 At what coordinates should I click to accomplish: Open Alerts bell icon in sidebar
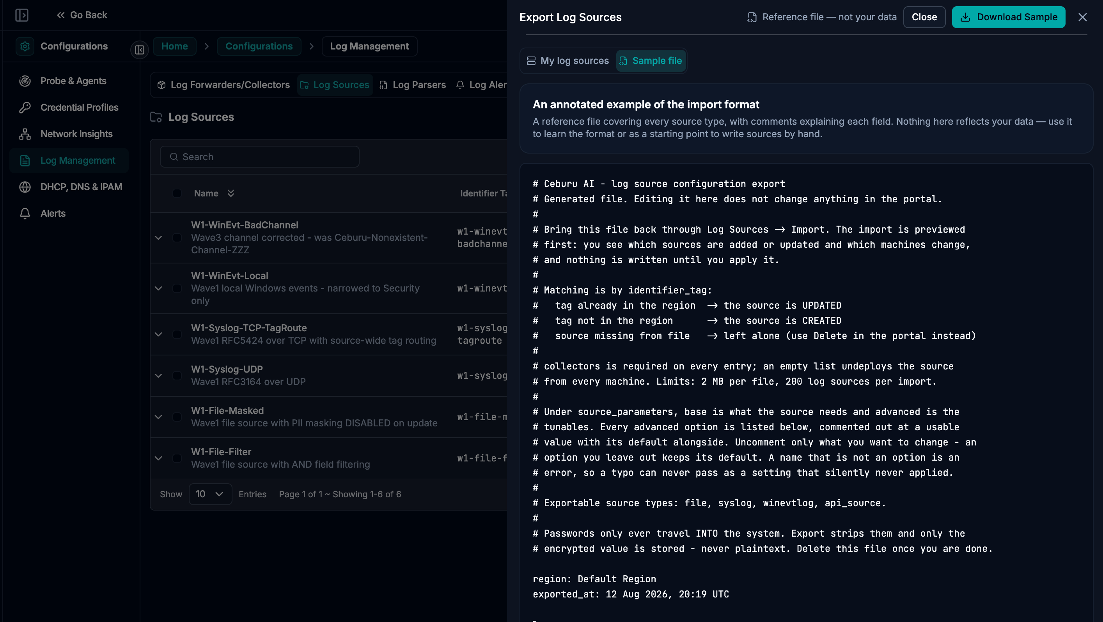(x=25, y=214)
